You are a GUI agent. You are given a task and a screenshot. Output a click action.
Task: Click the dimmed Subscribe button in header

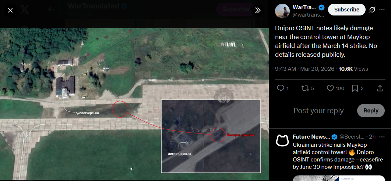236,9
